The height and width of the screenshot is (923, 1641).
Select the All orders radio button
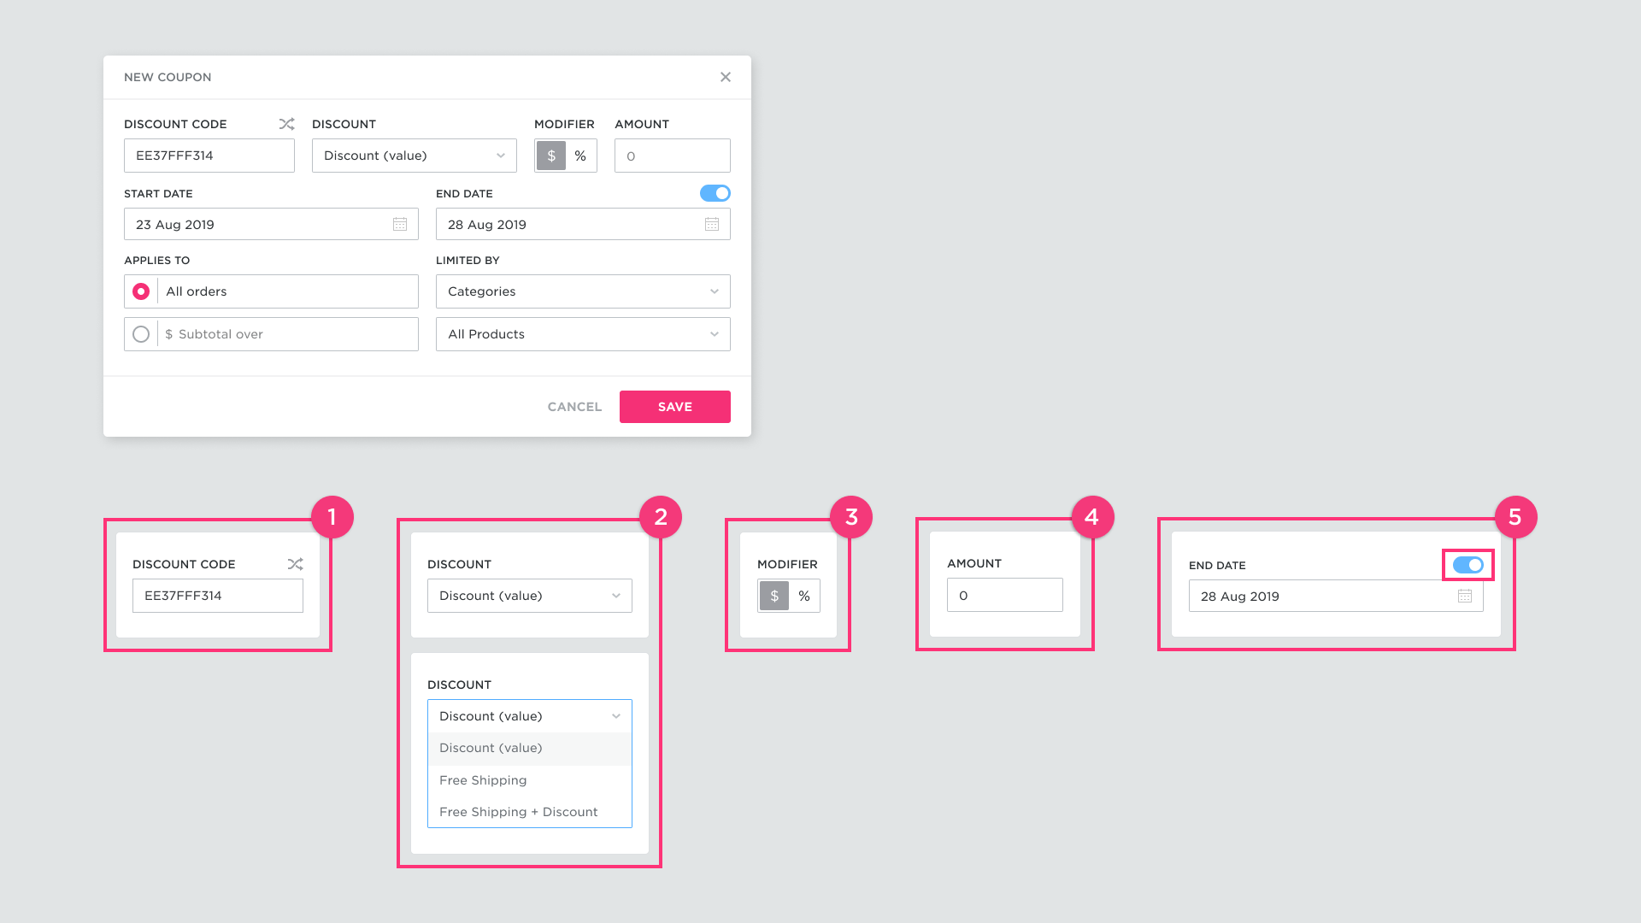[141, 291]
